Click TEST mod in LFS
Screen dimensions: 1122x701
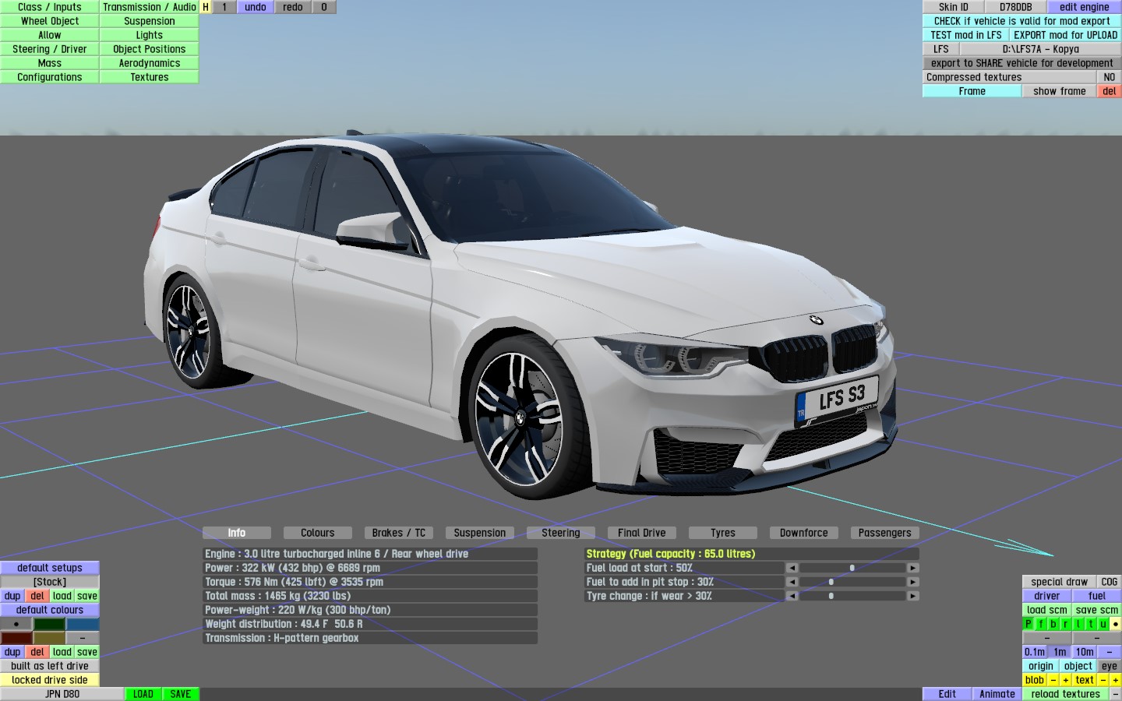click(966, 35)
